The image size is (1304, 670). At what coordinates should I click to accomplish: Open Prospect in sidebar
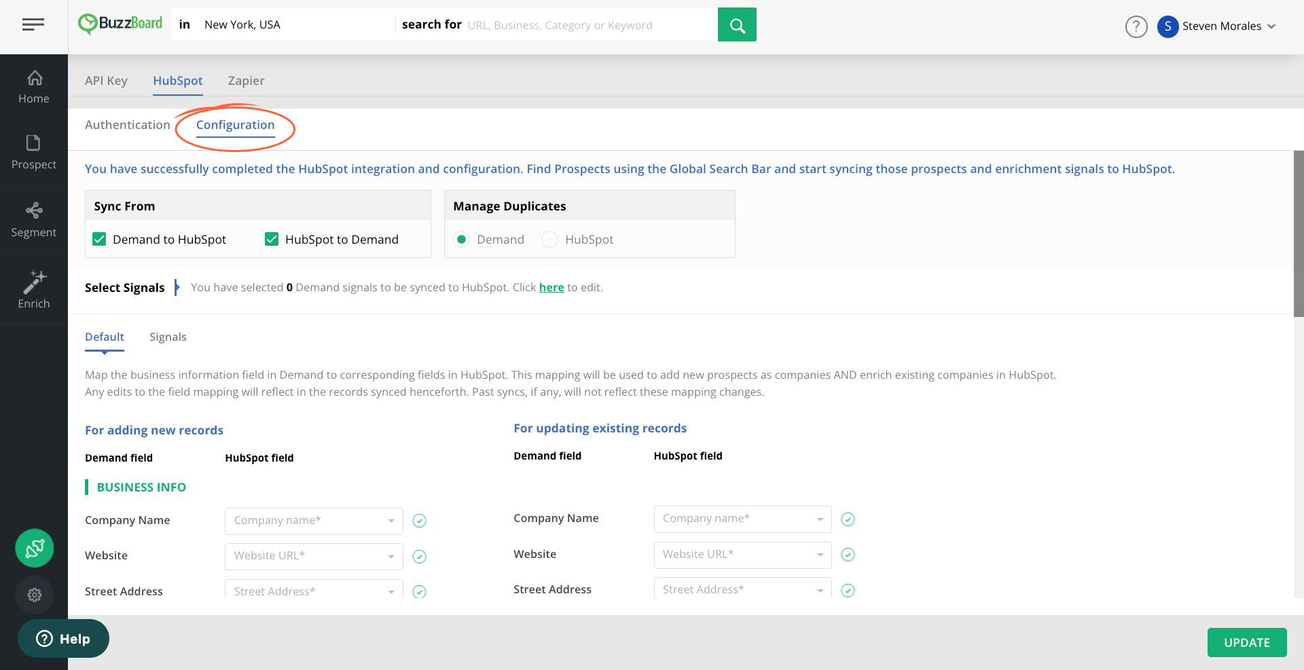pyautogui.click(x=34, y=153)
